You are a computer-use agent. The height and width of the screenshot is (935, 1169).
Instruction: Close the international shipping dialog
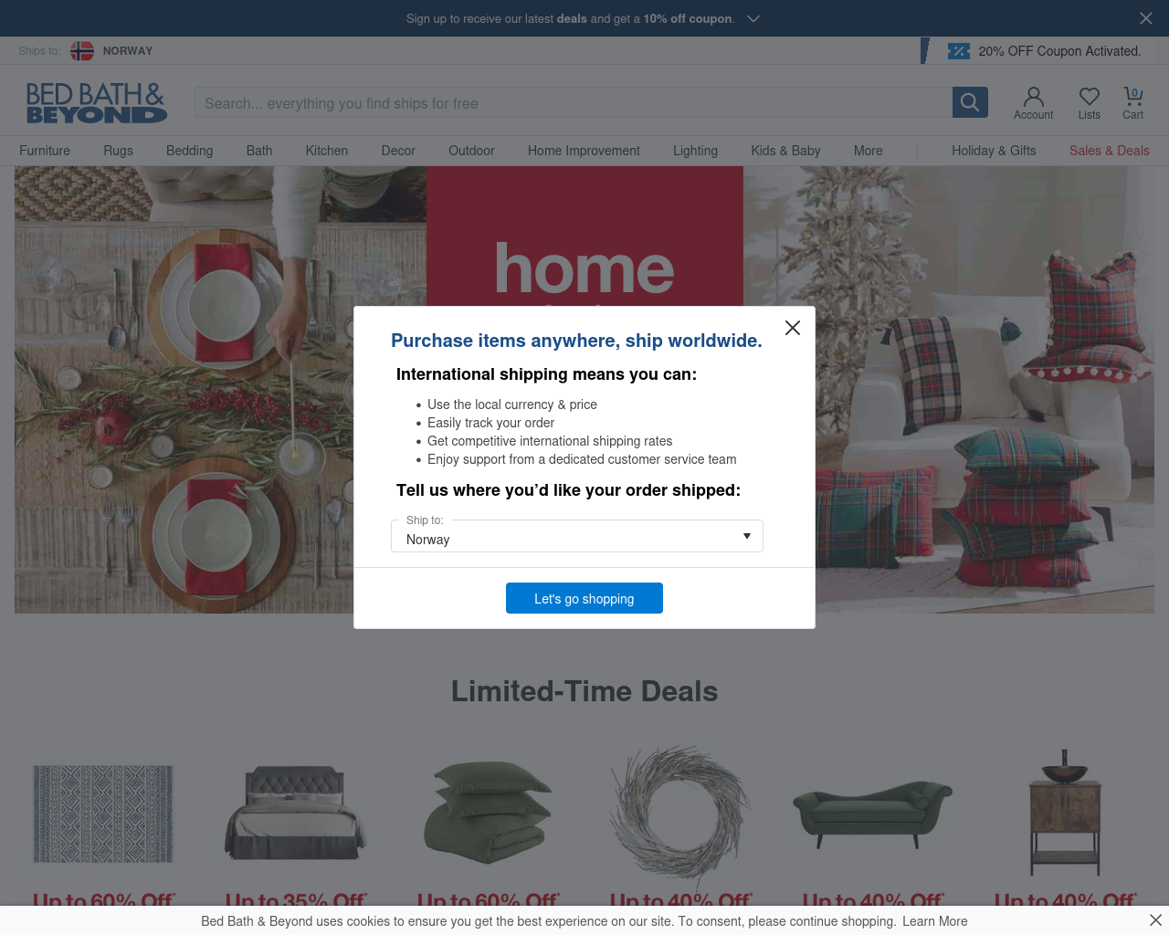[793, 328]
